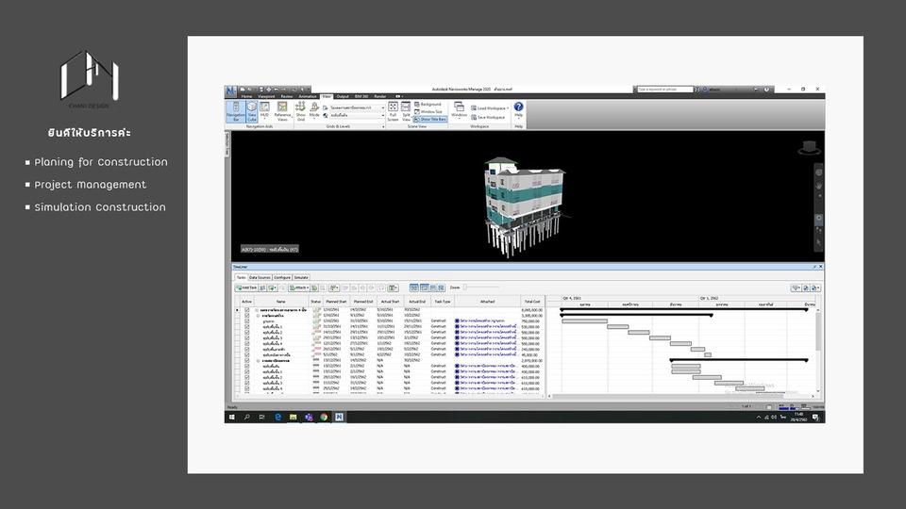Open the Data Sources TimeLiner tab
This screenshot has width=906, height=509.
coord(260,277)
